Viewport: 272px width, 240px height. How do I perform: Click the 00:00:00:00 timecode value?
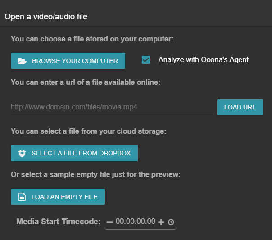coord(136,222)
